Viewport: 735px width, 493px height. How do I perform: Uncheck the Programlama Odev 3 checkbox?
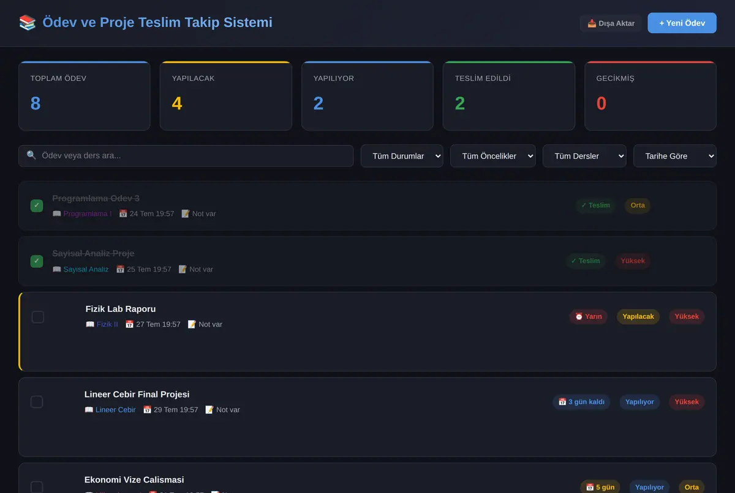[37, 206]
